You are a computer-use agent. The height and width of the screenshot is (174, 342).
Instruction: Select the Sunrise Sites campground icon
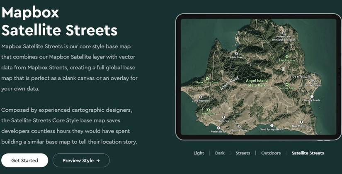[287, 84]
